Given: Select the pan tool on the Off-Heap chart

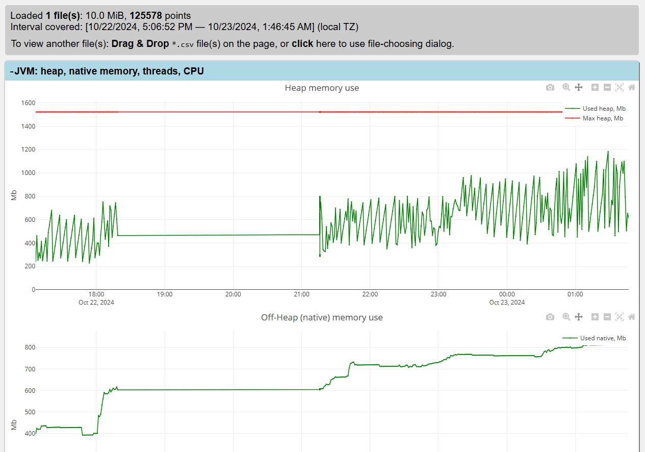Looking at the screenshot, I should [579, 317].
